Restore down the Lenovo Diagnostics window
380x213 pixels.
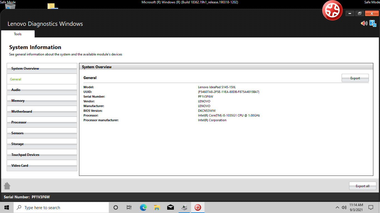coord(359,13)
